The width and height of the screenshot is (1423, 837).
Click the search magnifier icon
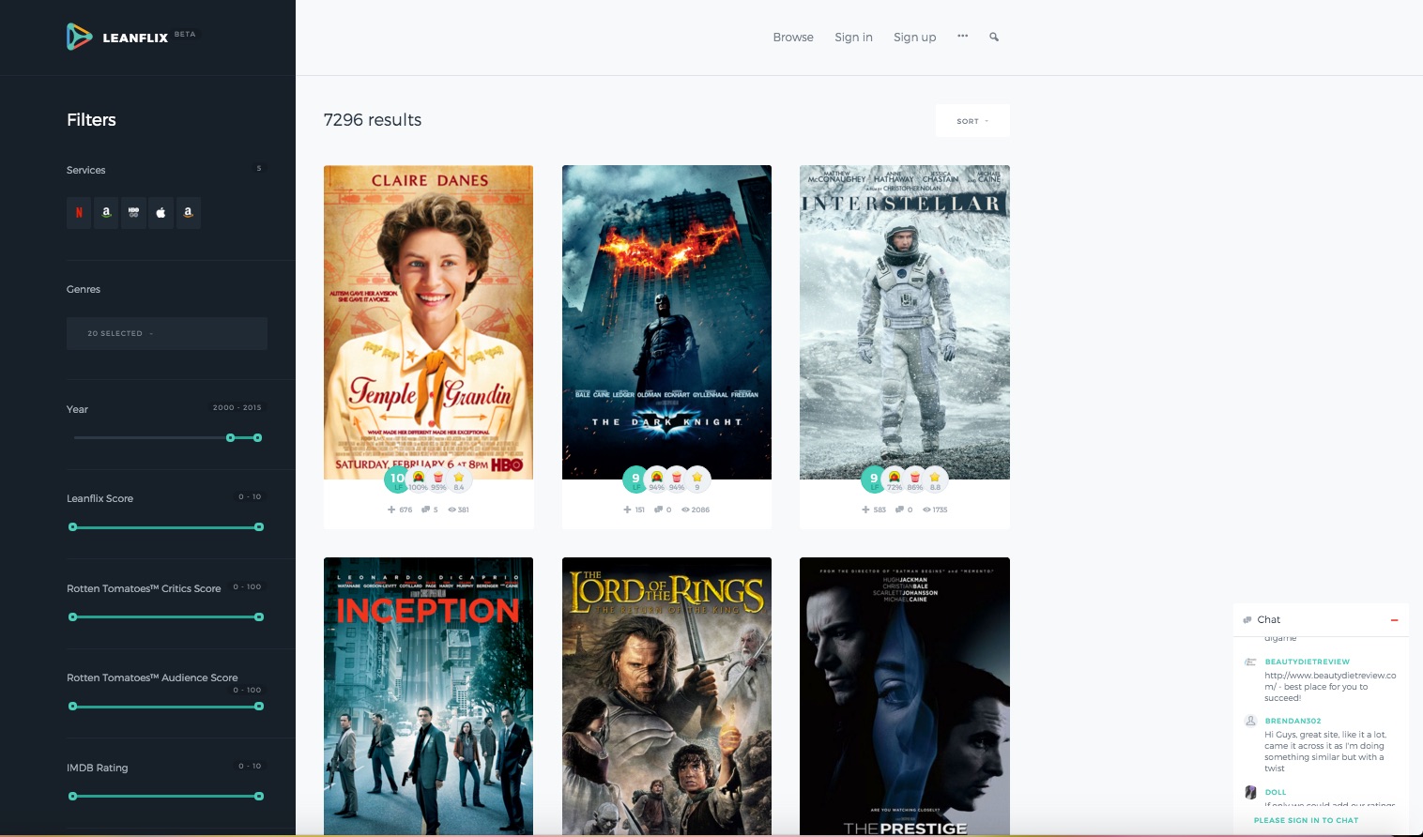(994, 38)
